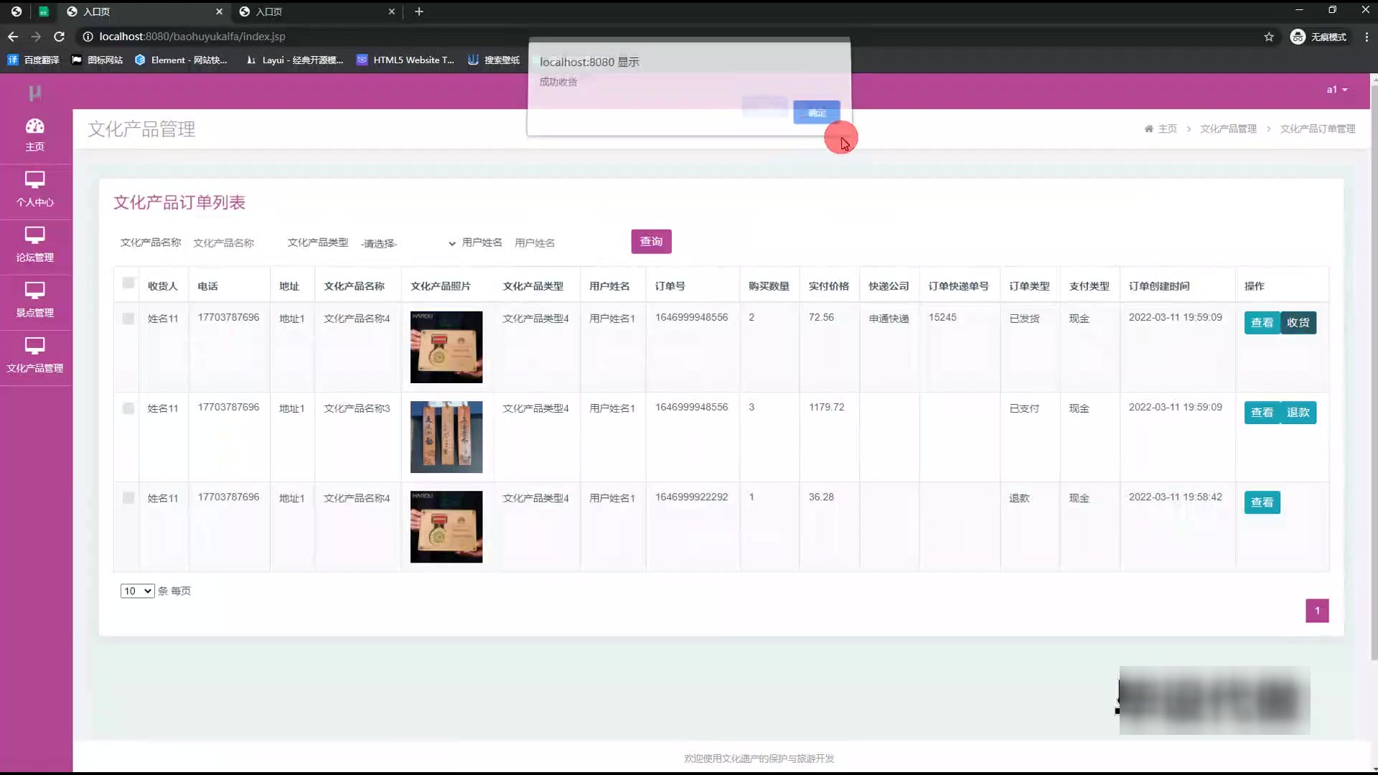Open the 主页 dashboard sidebar icon

[x=34, y=127]
